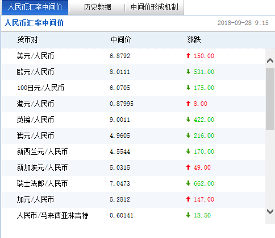Open the 中间价形成机制 tab
This screenshot has width=275, height=238.
click(155, 7)
